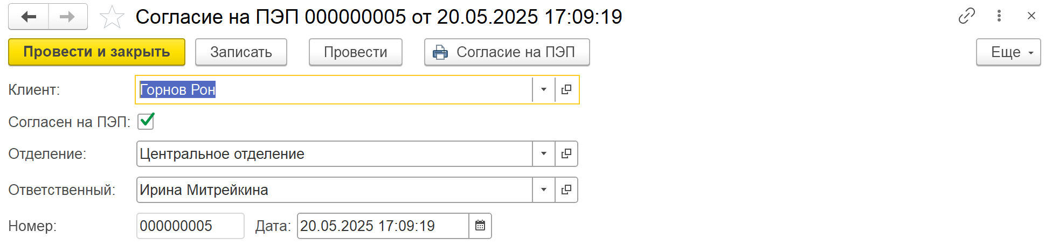Click the Провести button

click(356, 52)
